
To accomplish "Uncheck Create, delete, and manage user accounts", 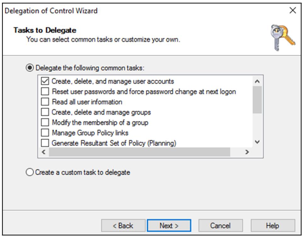I will click(x=45, y=81).
